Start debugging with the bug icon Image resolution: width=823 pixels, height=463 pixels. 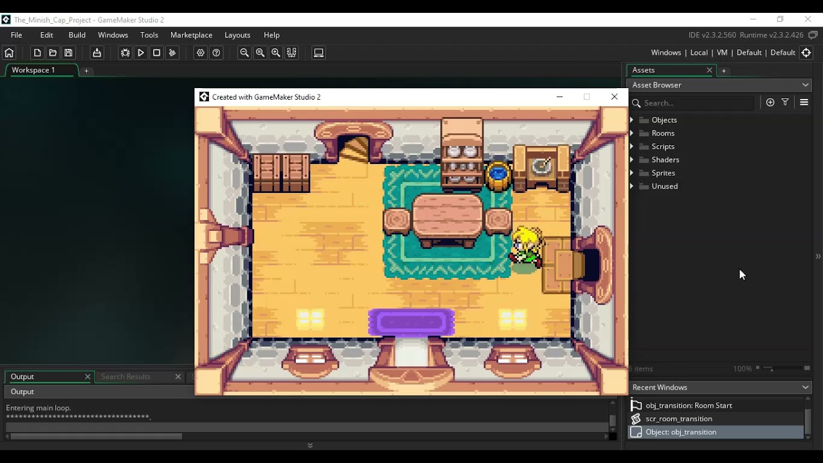125,53
